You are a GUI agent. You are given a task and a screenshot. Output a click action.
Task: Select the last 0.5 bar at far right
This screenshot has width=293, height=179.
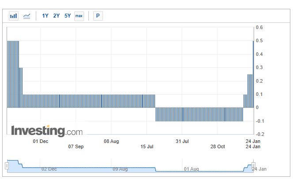click(253, 74)
